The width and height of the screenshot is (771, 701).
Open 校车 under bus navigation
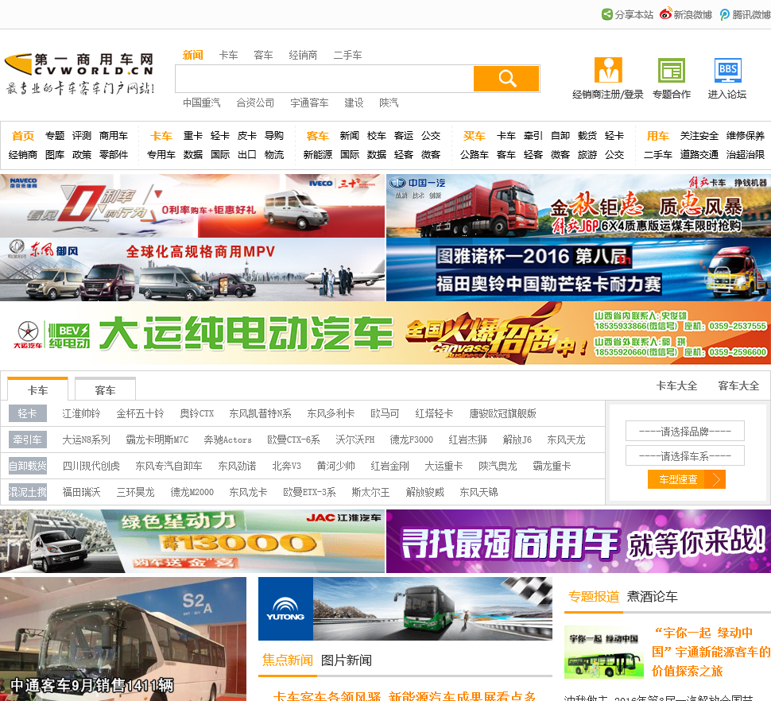tap(376, 136)
